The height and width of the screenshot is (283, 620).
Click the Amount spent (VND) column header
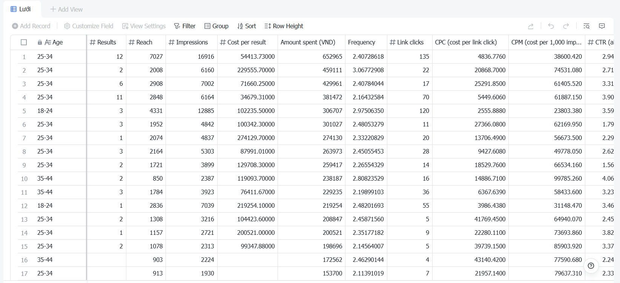tap(312, 42)
